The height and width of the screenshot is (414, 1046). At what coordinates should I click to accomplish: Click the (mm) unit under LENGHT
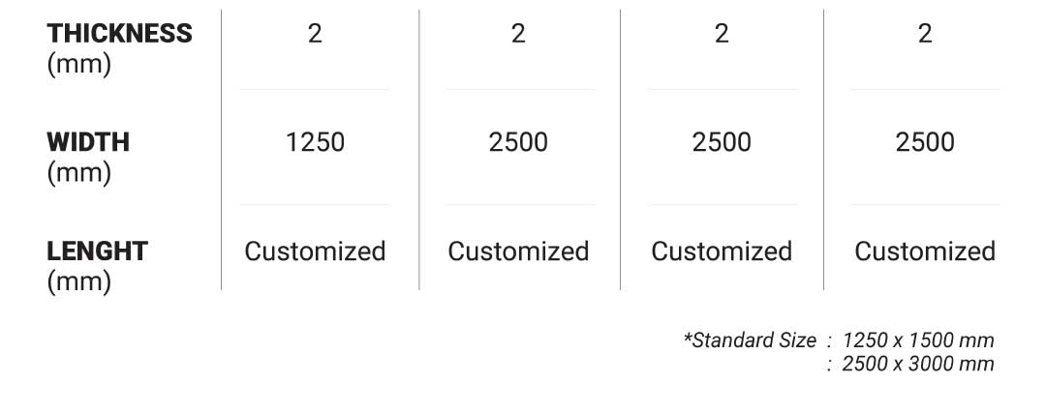point(78,282)
